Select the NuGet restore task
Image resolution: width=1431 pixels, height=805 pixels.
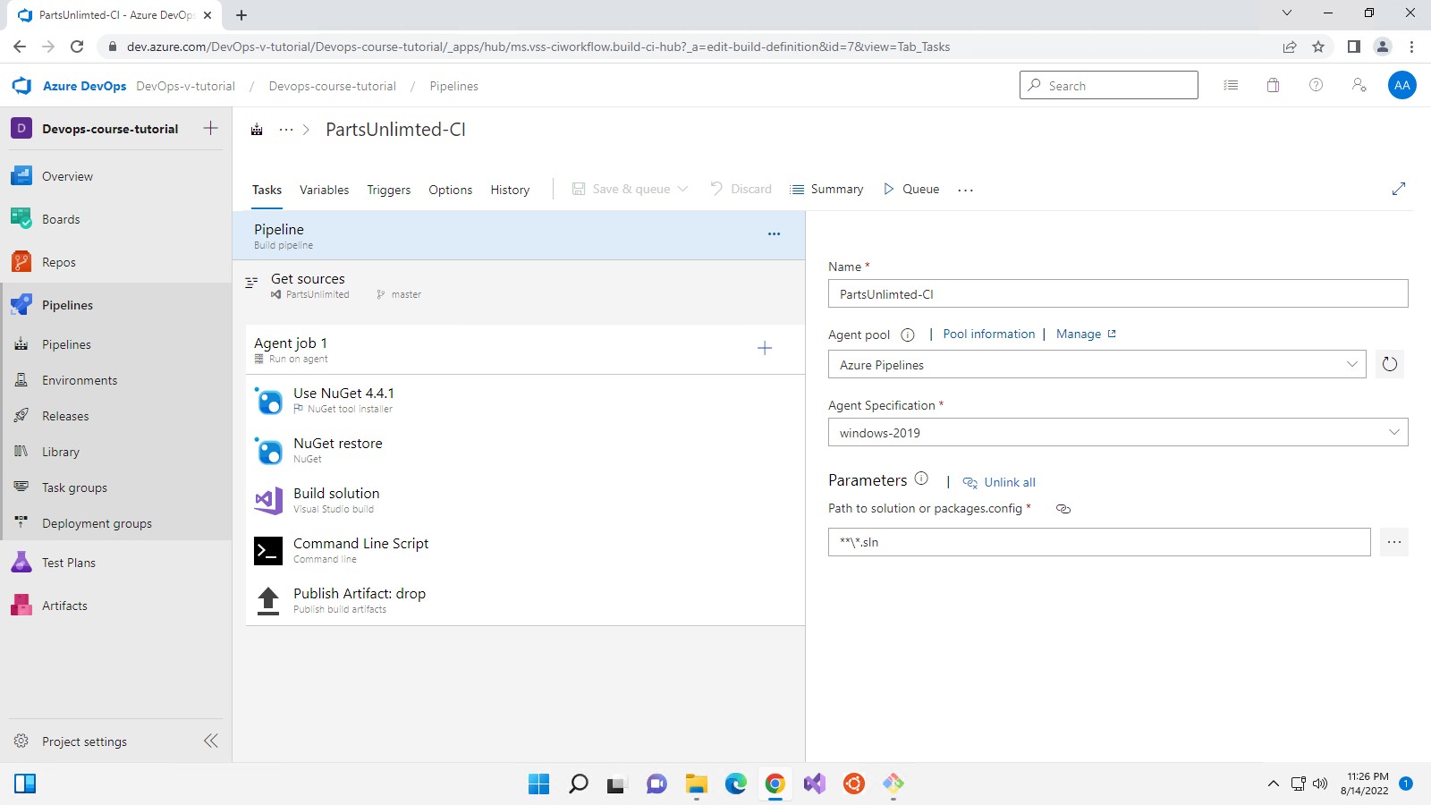click(x=525, y=450)
